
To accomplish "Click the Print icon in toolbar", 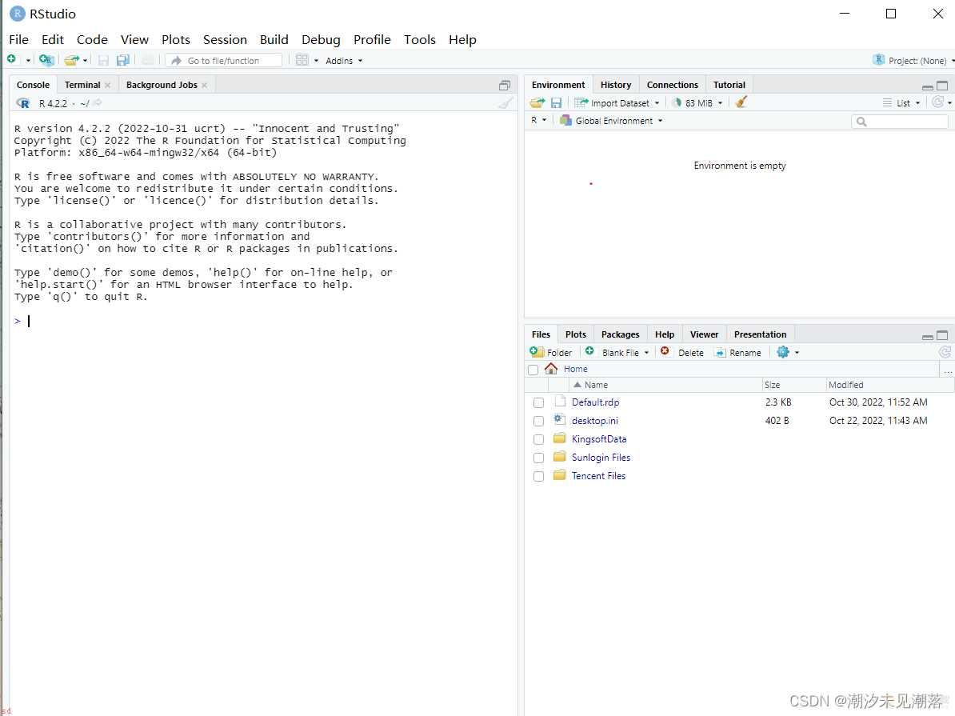I will [148, 60].
